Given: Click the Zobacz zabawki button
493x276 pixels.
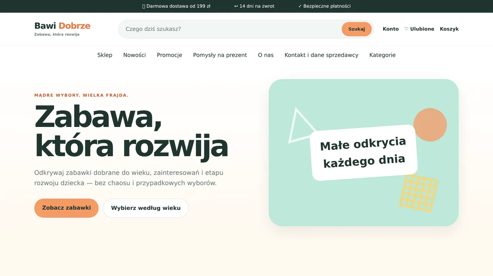Looking at the screenshot, I should click(66, 208).
